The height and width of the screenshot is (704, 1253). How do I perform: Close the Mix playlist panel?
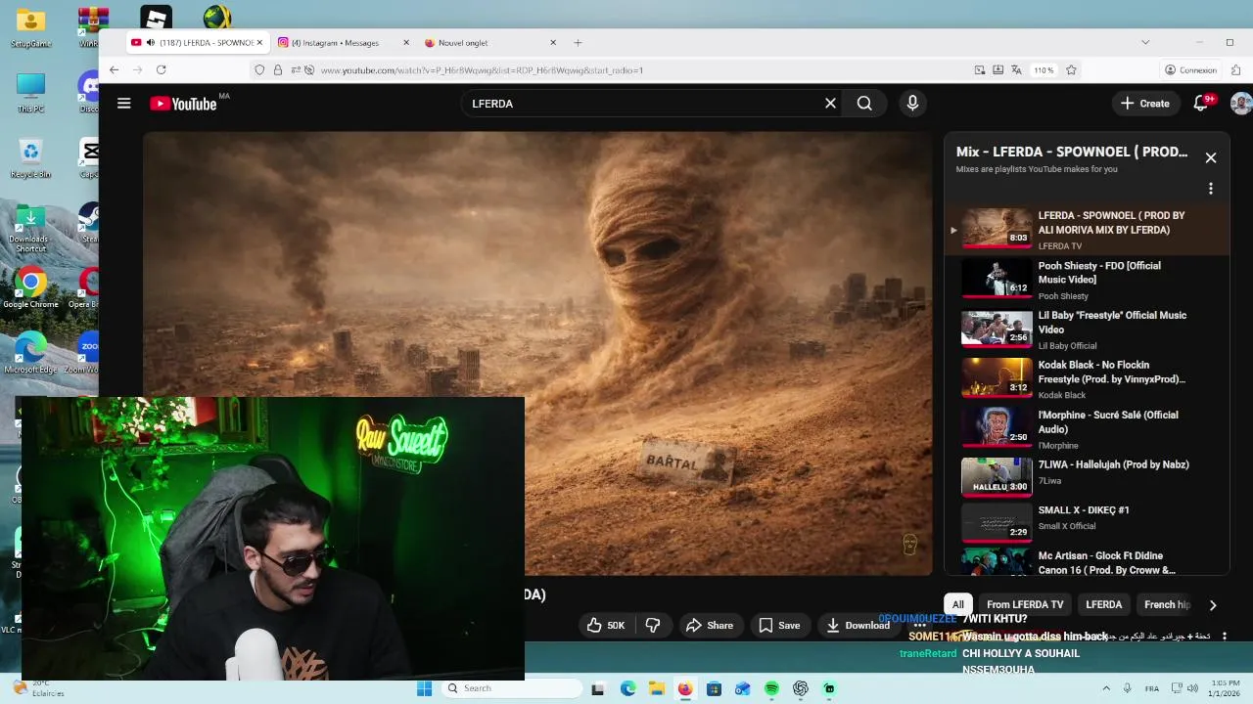point(1211,157)
